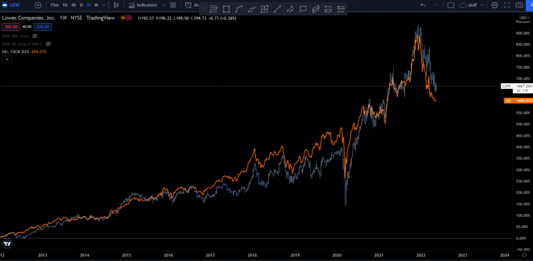Expand the timeframe list dropdown arrow
The width and height of the screenshot is (533, 261).
(x=104, y=5)
